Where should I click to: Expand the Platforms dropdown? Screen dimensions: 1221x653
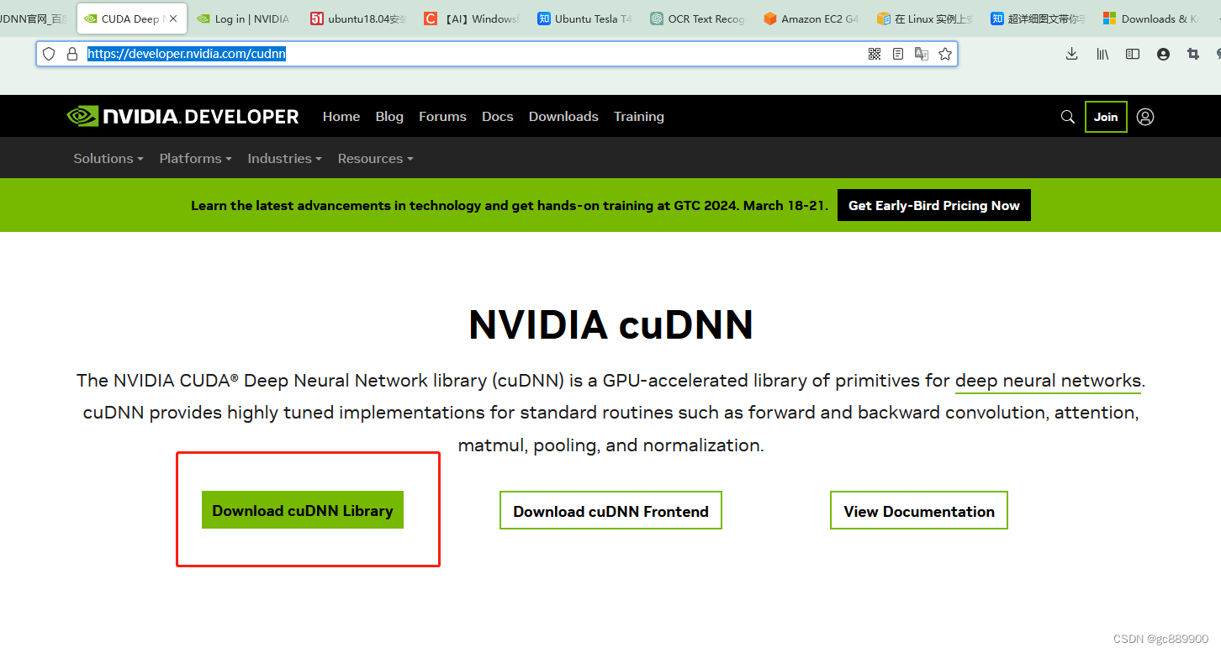click(x=195, y=158)
